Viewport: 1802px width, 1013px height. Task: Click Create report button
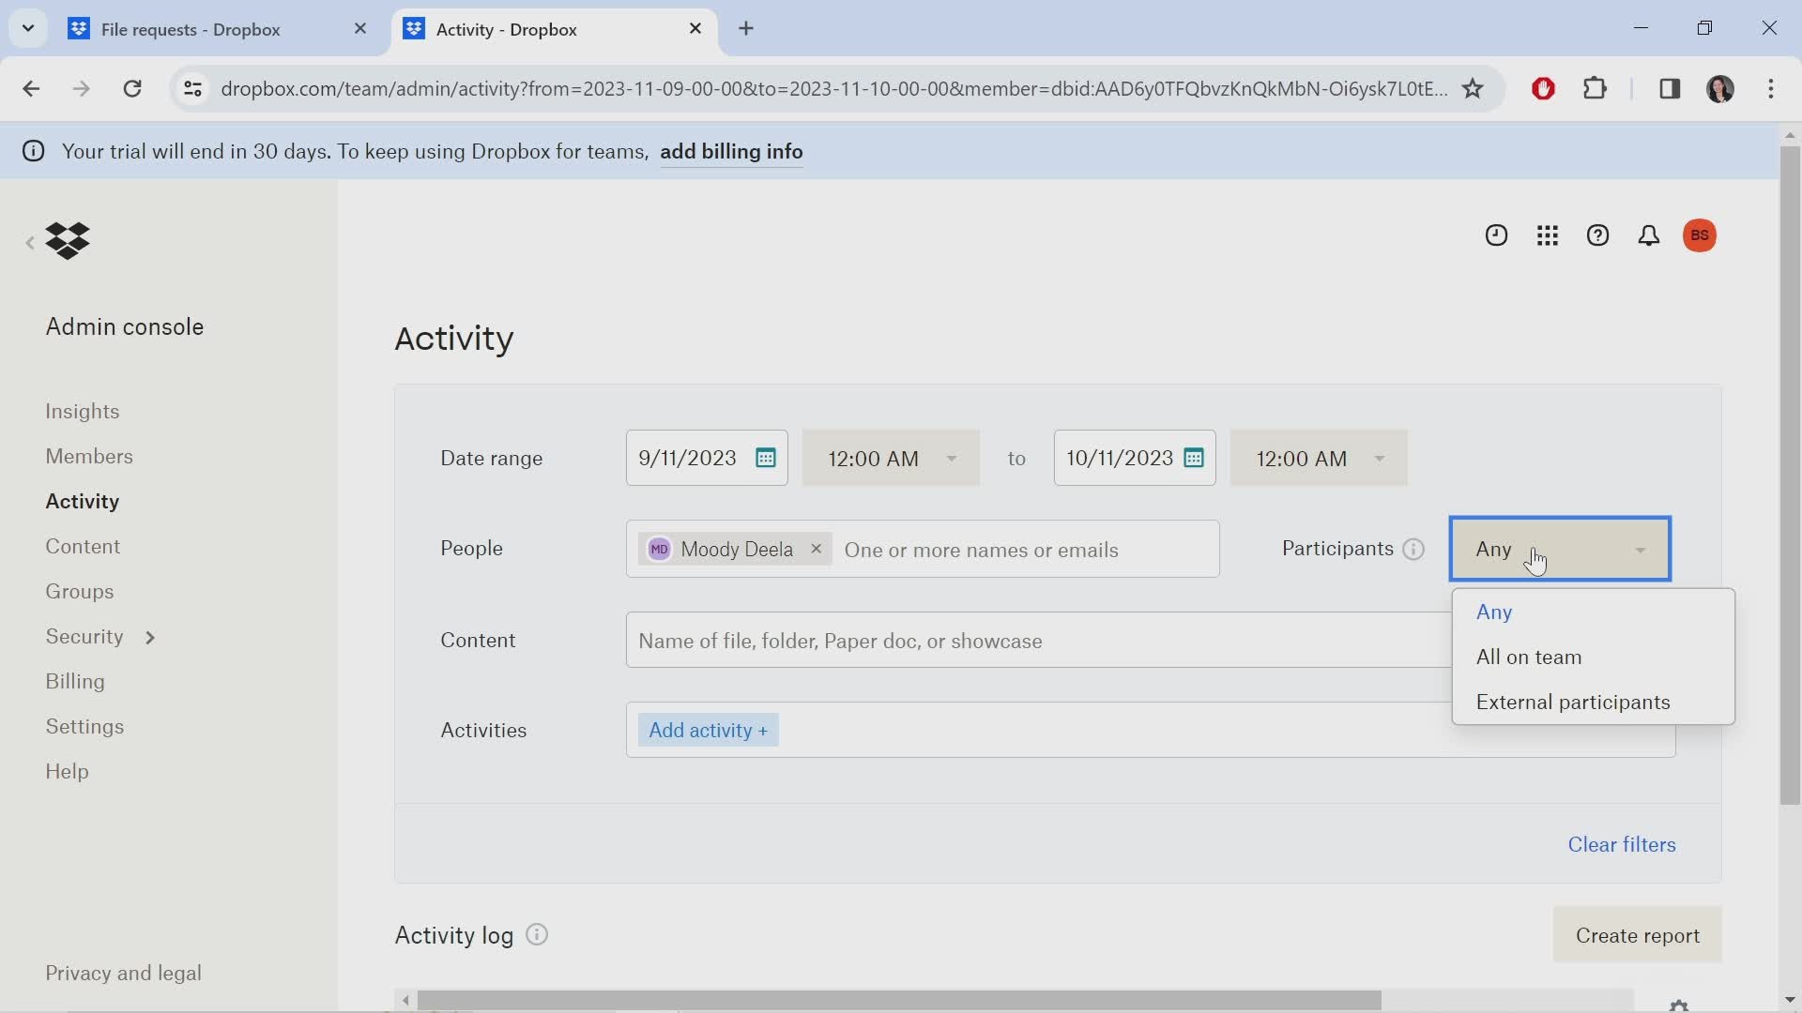(x=1638, y=935)
